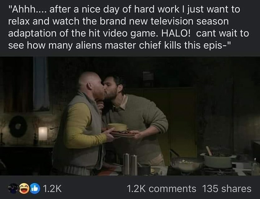Open the post photo in full view
Image resolution: width=260 pixels, height=199 pixels.
[x=130, y=116]
